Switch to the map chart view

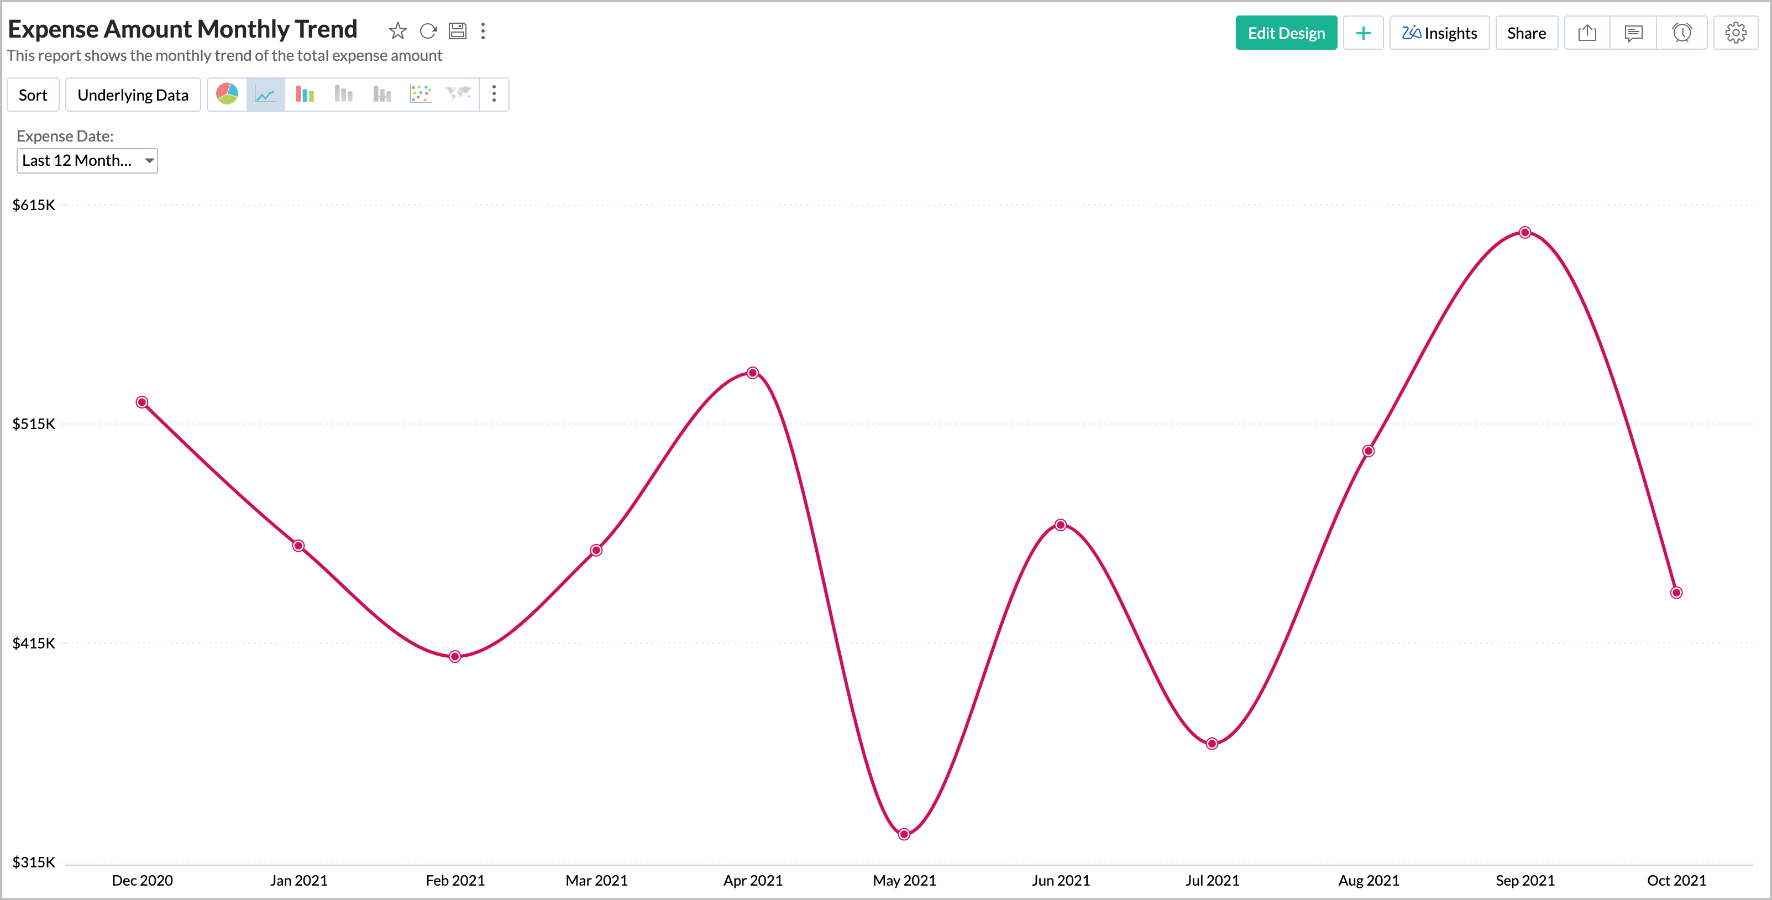(x=458, y=95)
